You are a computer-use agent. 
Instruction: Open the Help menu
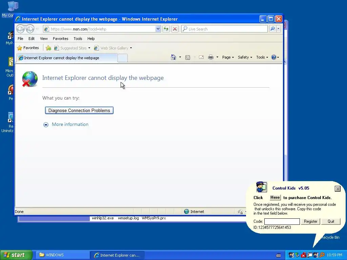tap(91, 39)
